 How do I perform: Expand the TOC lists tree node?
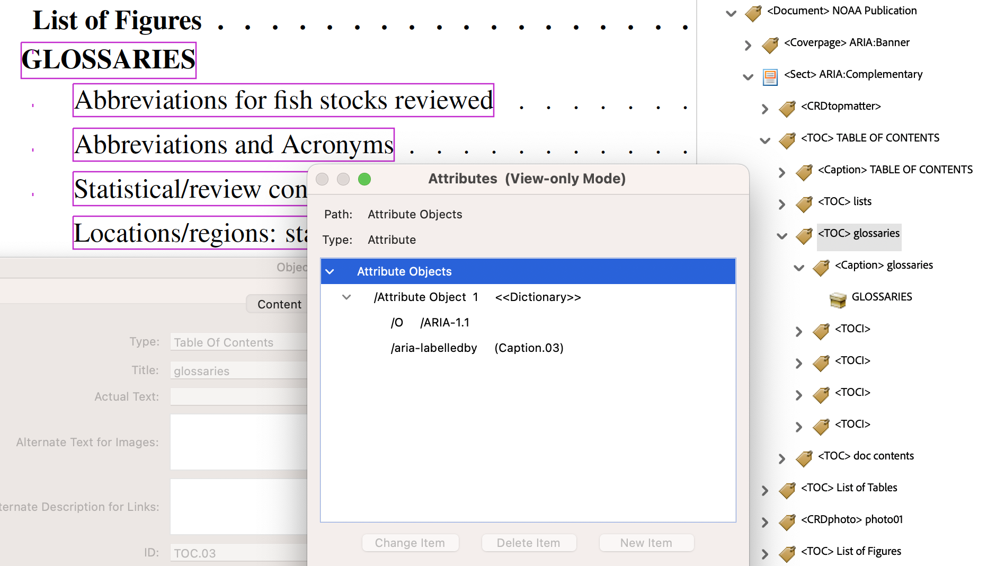[782, 205]
